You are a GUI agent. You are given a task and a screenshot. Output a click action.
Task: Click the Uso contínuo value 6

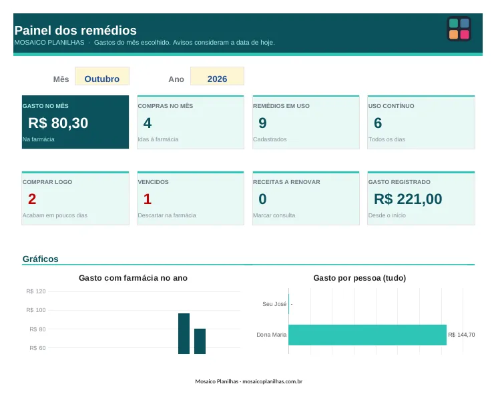(x=378, y=123)
